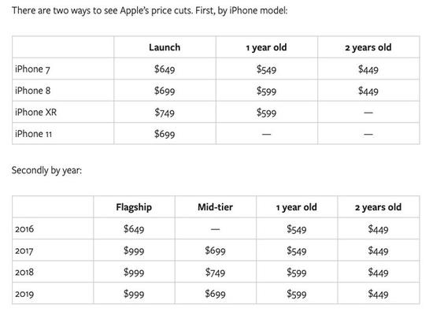
Task: Click iPhone XR launch price $749
Action: [x=165, y=113]
